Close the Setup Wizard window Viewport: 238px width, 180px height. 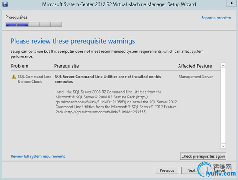[x=232, y=3]
